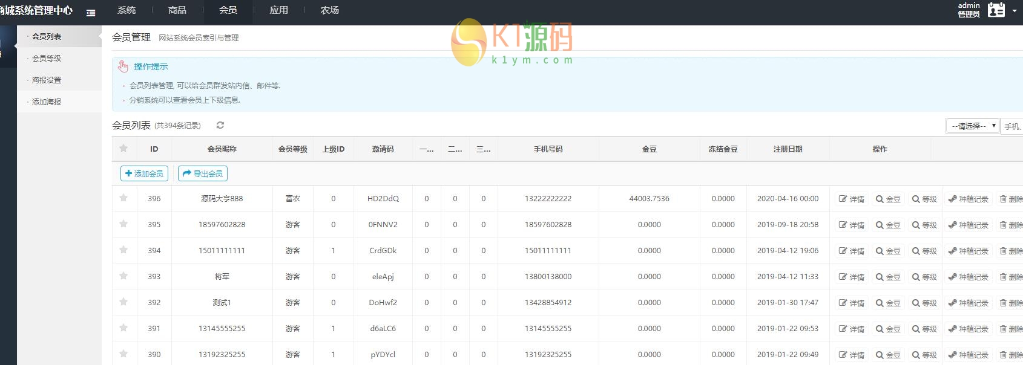1023x365 pixels.
Task: Expand the admin account dropdown arrow
Action: [1015, 11]
